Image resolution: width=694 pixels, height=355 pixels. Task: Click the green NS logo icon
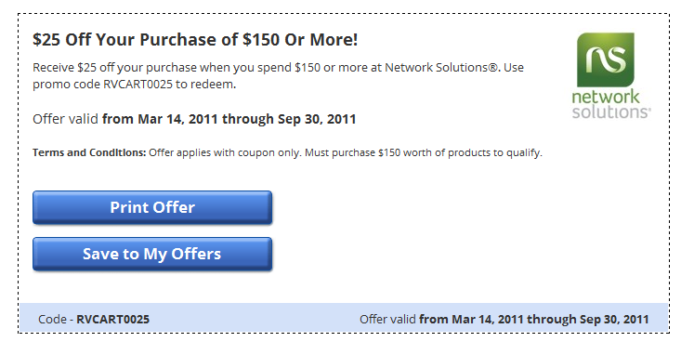coord(606,59)
